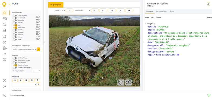212x100 pixels.
Task: Click the cloud upload icon on image
Action: click(129, 82)
